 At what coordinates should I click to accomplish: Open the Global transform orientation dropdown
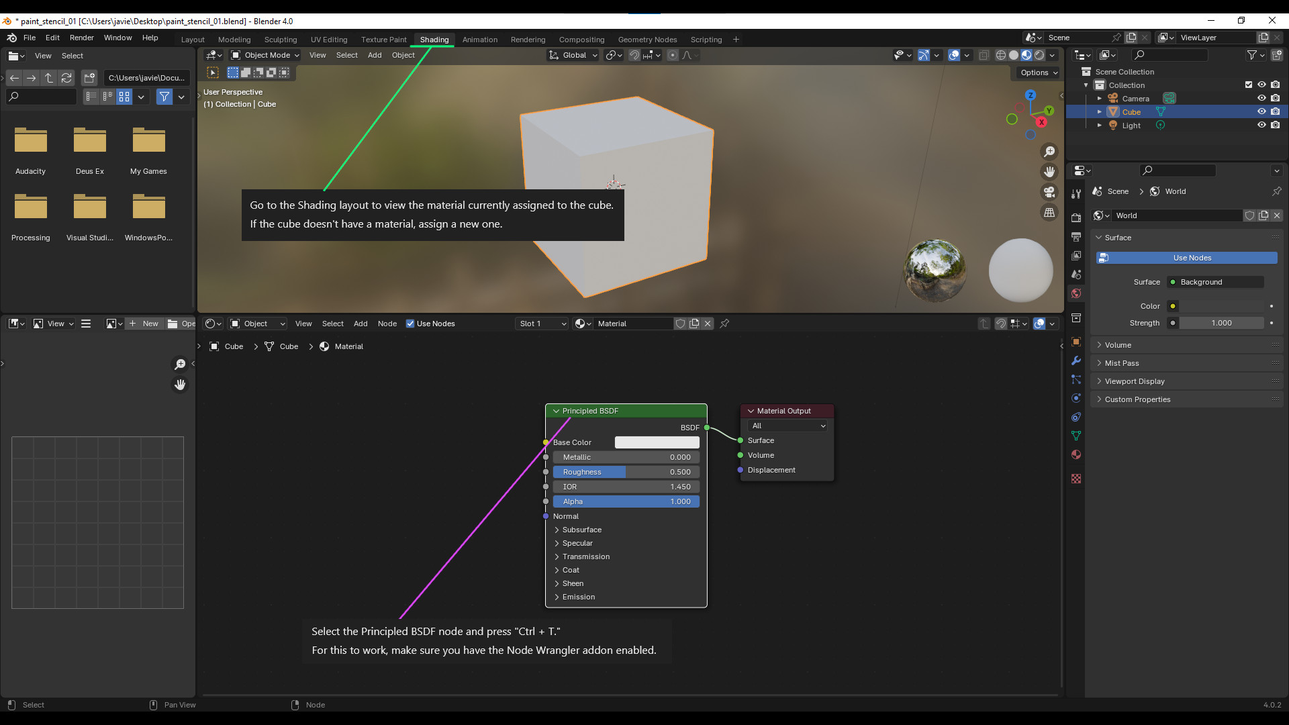573,55
